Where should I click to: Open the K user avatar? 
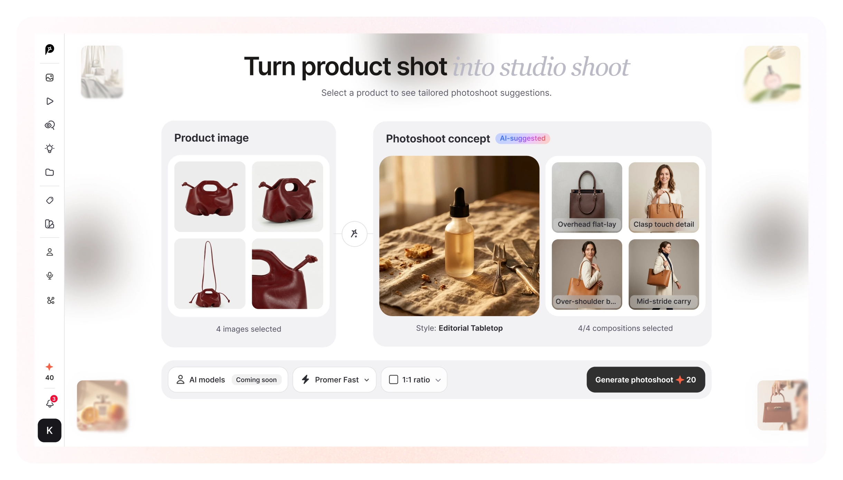pos(49,430)
